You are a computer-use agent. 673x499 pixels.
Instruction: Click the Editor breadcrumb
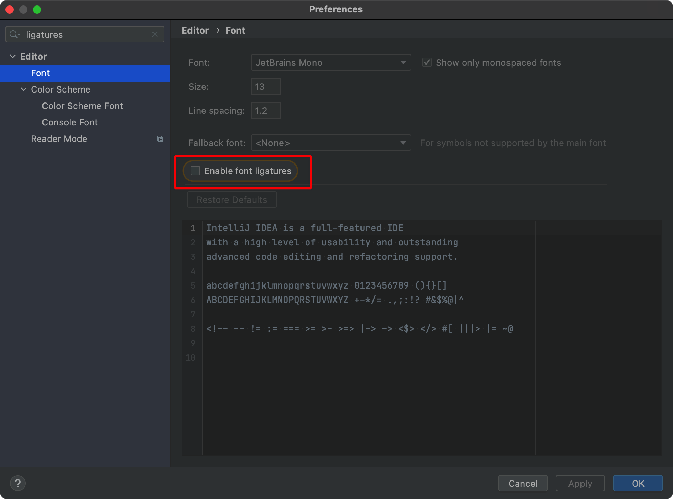tap(195, 31)
